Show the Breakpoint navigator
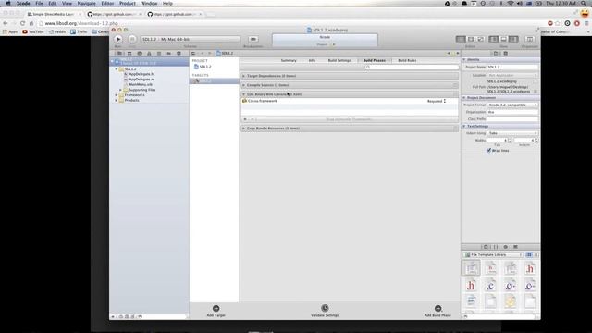The width and height of the screenshot is (592, 333). (168, 54)
